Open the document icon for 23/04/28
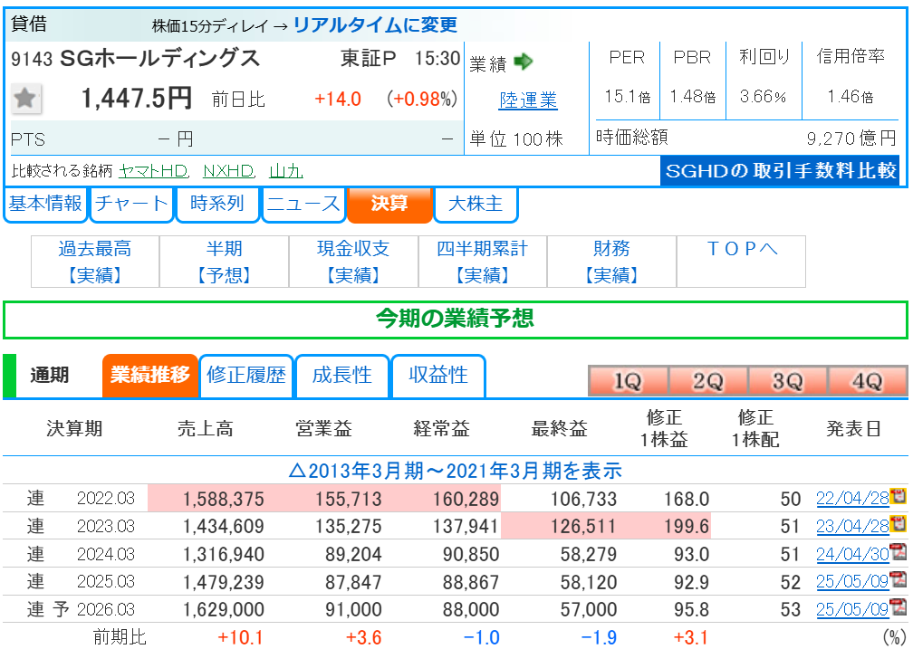 click(899, 524)
